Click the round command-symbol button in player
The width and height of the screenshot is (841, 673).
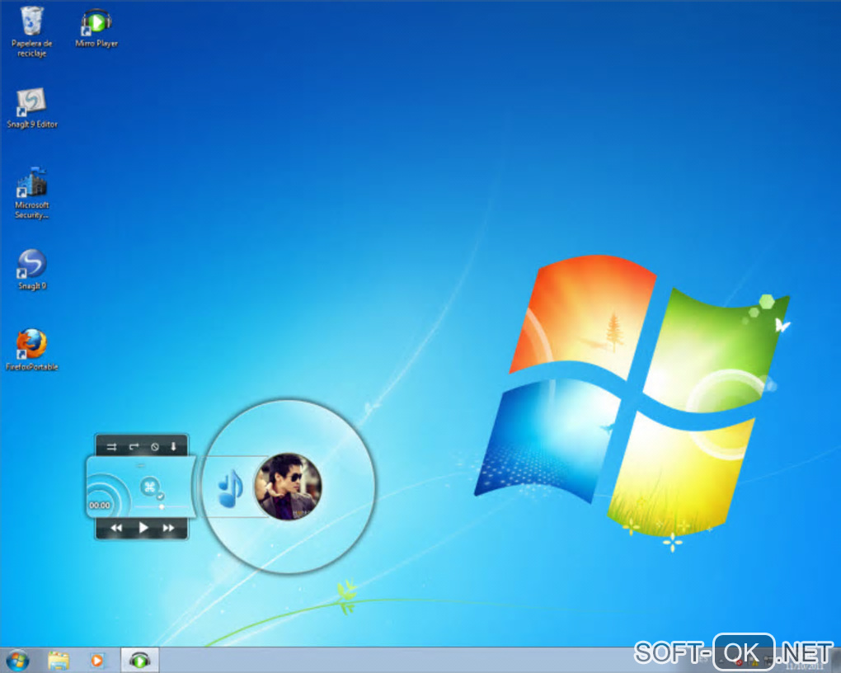[x=149, y=487]
